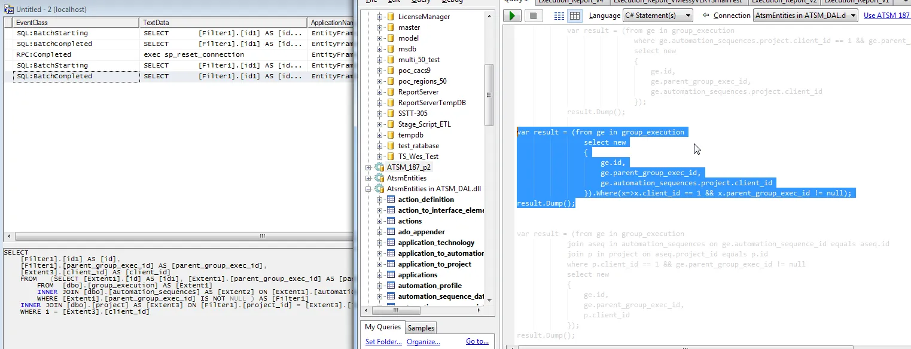Run the query with the green Execute button
911x349 pixels.
tap(512, 16)
